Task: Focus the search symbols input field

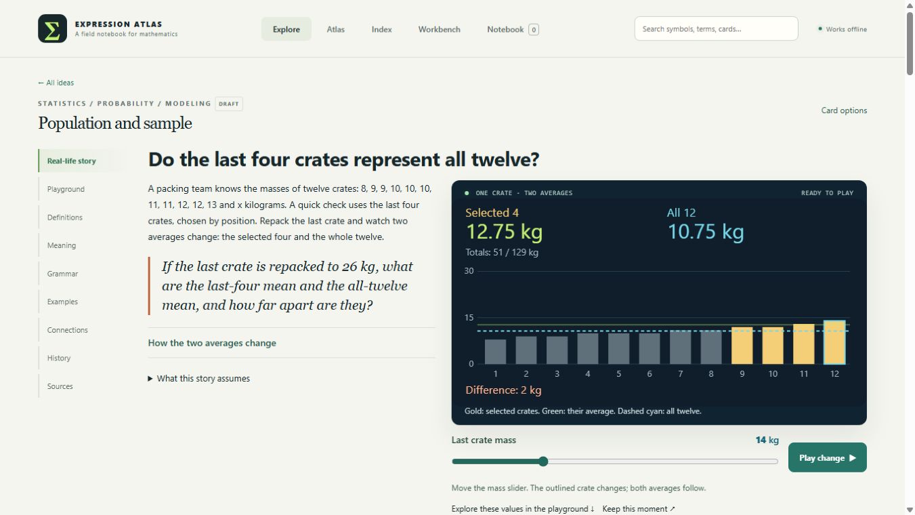Action: pos(716,29)
